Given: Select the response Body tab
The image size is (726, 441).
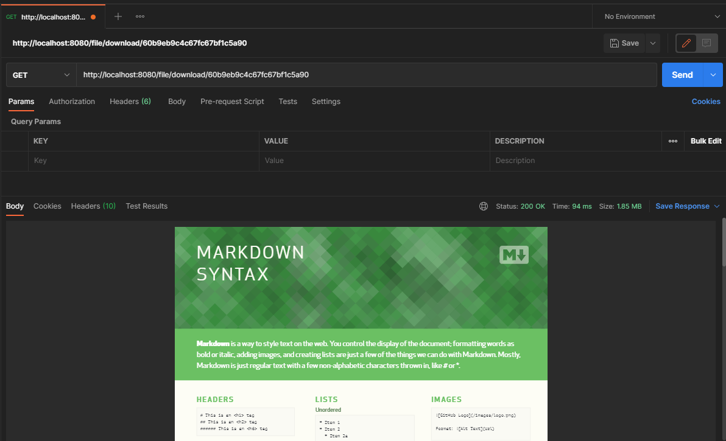Looking at the screenshot, I should tap(15, 206).
